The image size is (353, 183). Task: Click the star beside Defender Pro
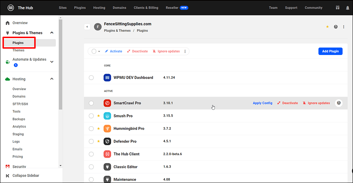(98, 141)
